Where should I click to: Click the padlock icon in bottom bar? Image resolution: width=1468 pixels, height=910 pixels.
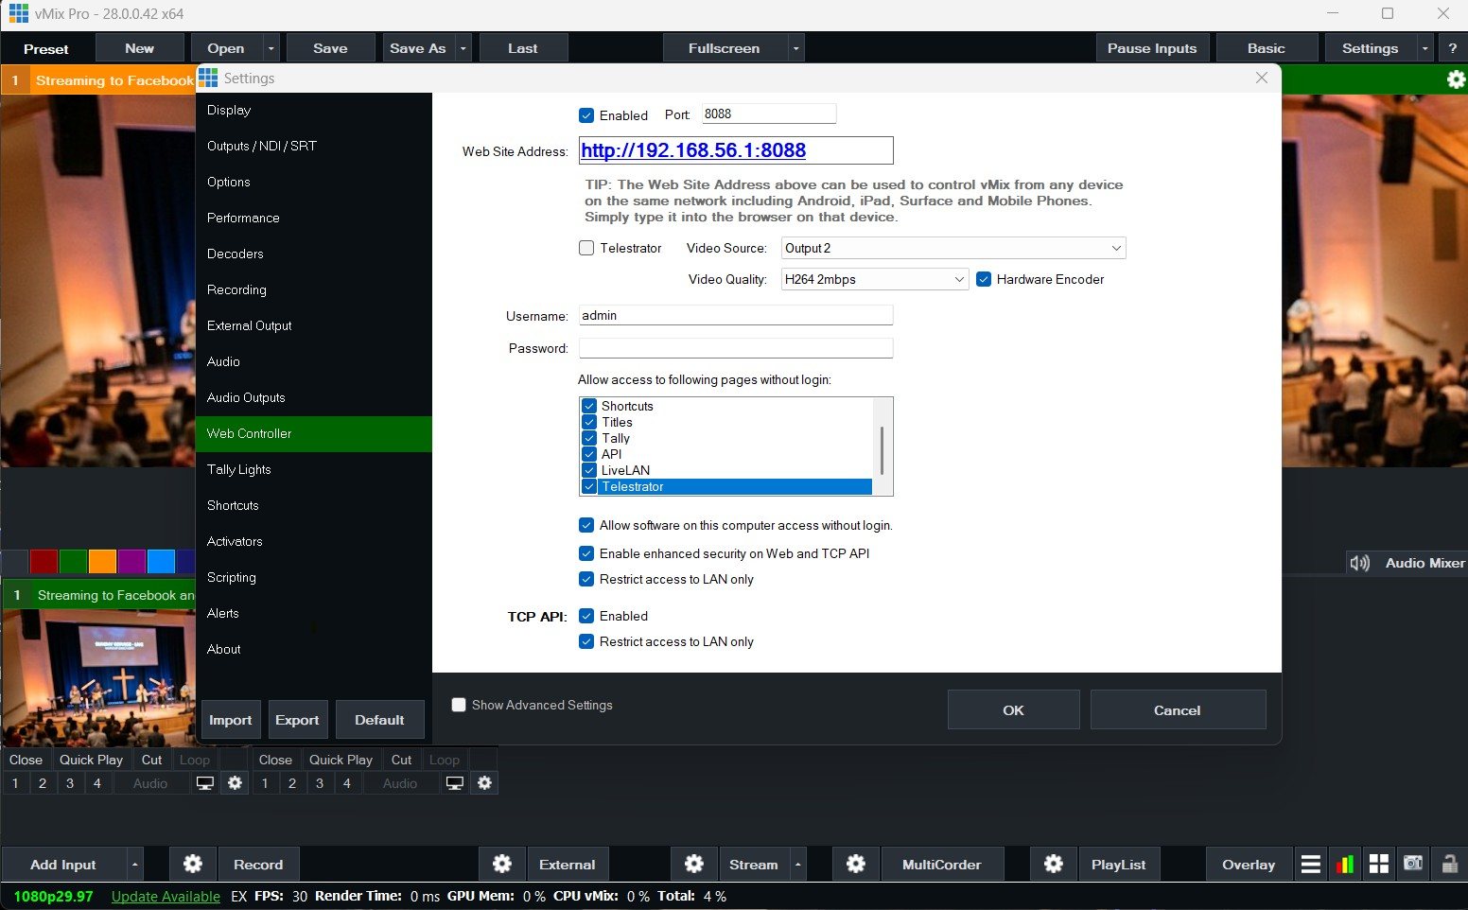[1448, 864]
